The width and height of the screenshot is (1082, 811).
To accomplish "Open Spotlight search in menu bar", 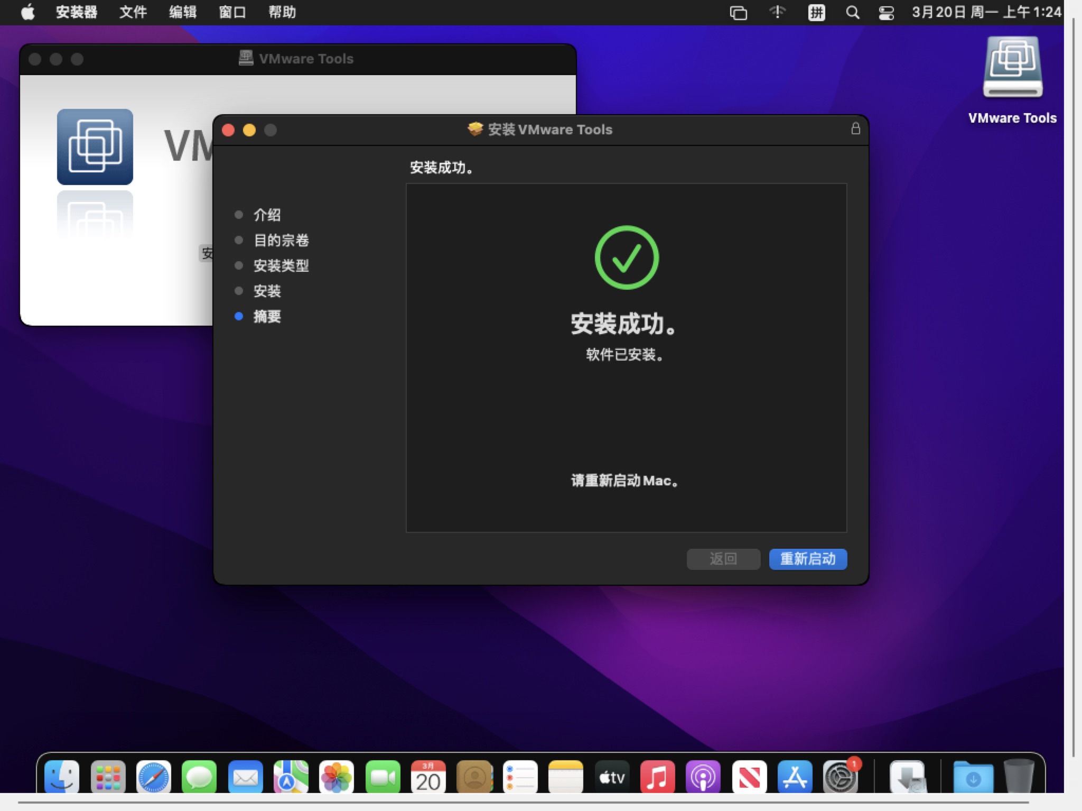I will point(852,12).
